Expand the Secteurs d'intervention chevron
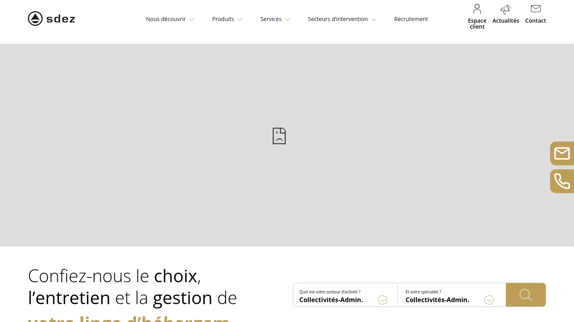574x322 pixels. 373,19
